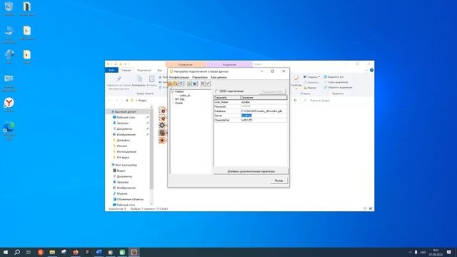Select the Oracle tree item
Image resolution: width=457 pixels, height=257 pixels.
(179, 103)
